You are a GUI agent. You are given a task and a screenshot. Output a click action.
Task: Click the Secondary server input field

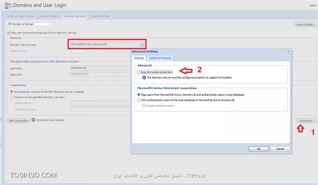(100, 109)
